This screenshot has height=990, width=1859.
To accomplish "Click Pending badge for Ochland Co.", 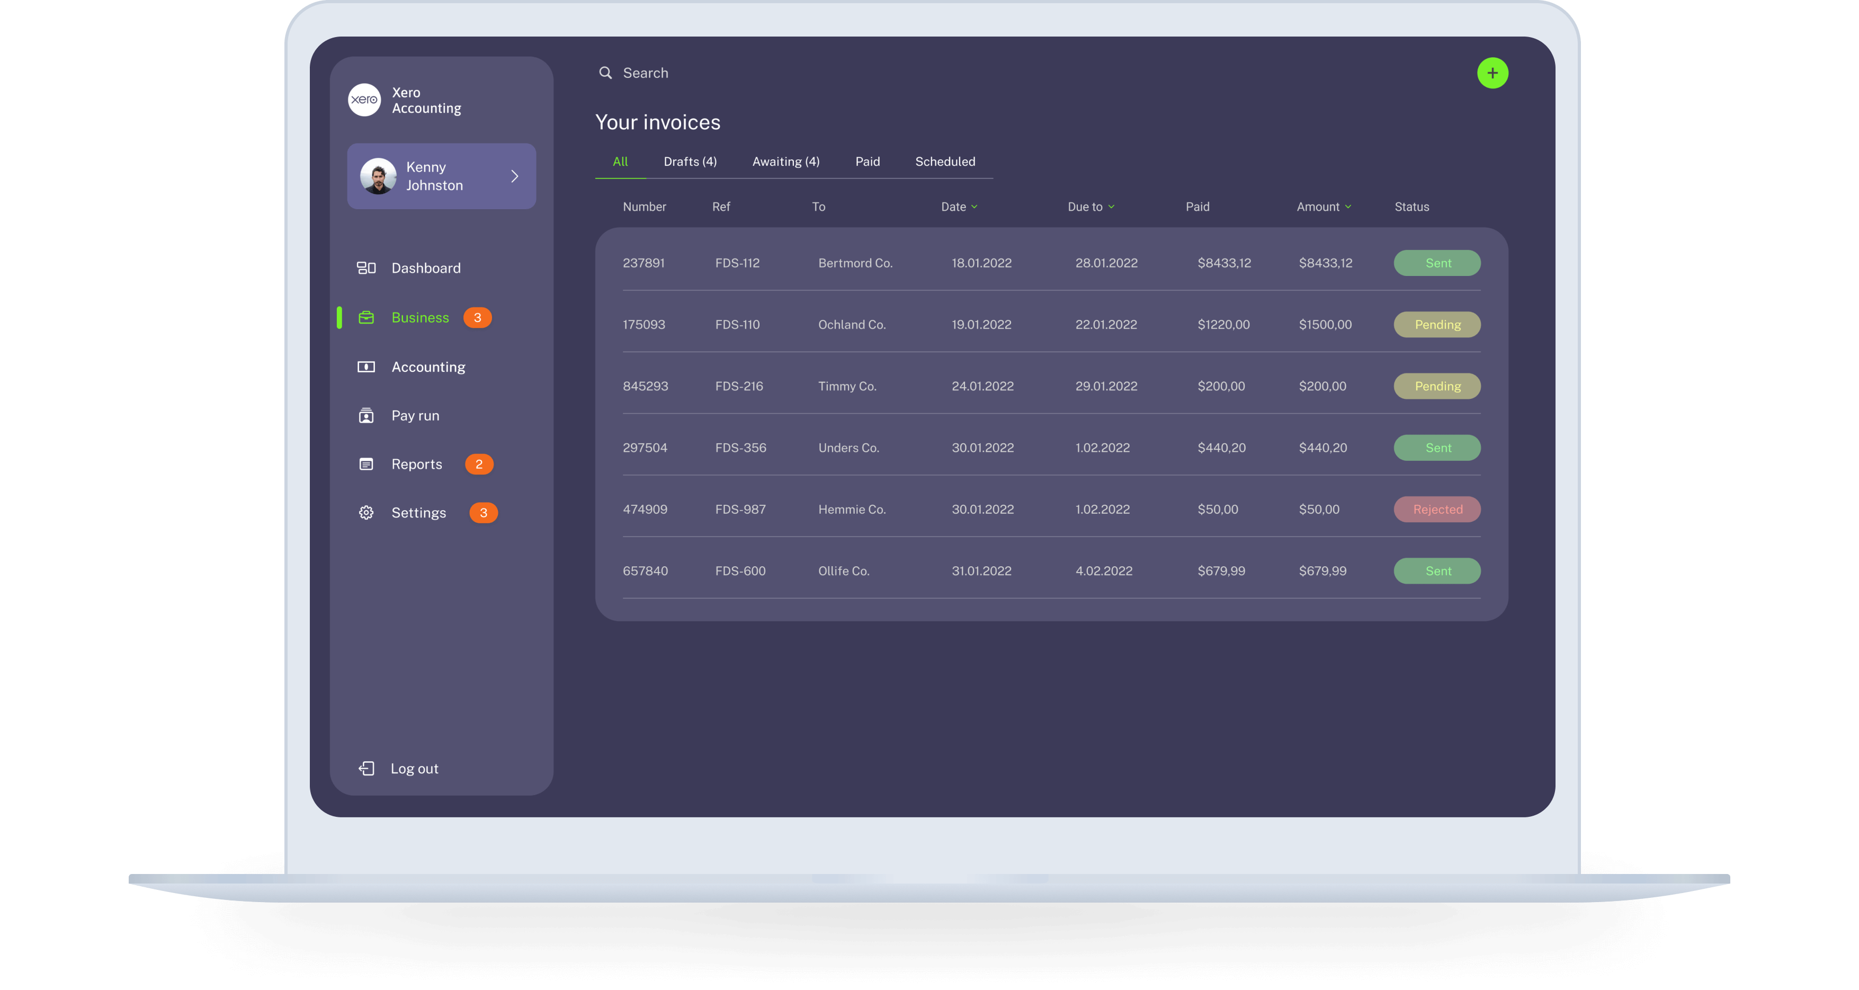I will [1437, 325].
